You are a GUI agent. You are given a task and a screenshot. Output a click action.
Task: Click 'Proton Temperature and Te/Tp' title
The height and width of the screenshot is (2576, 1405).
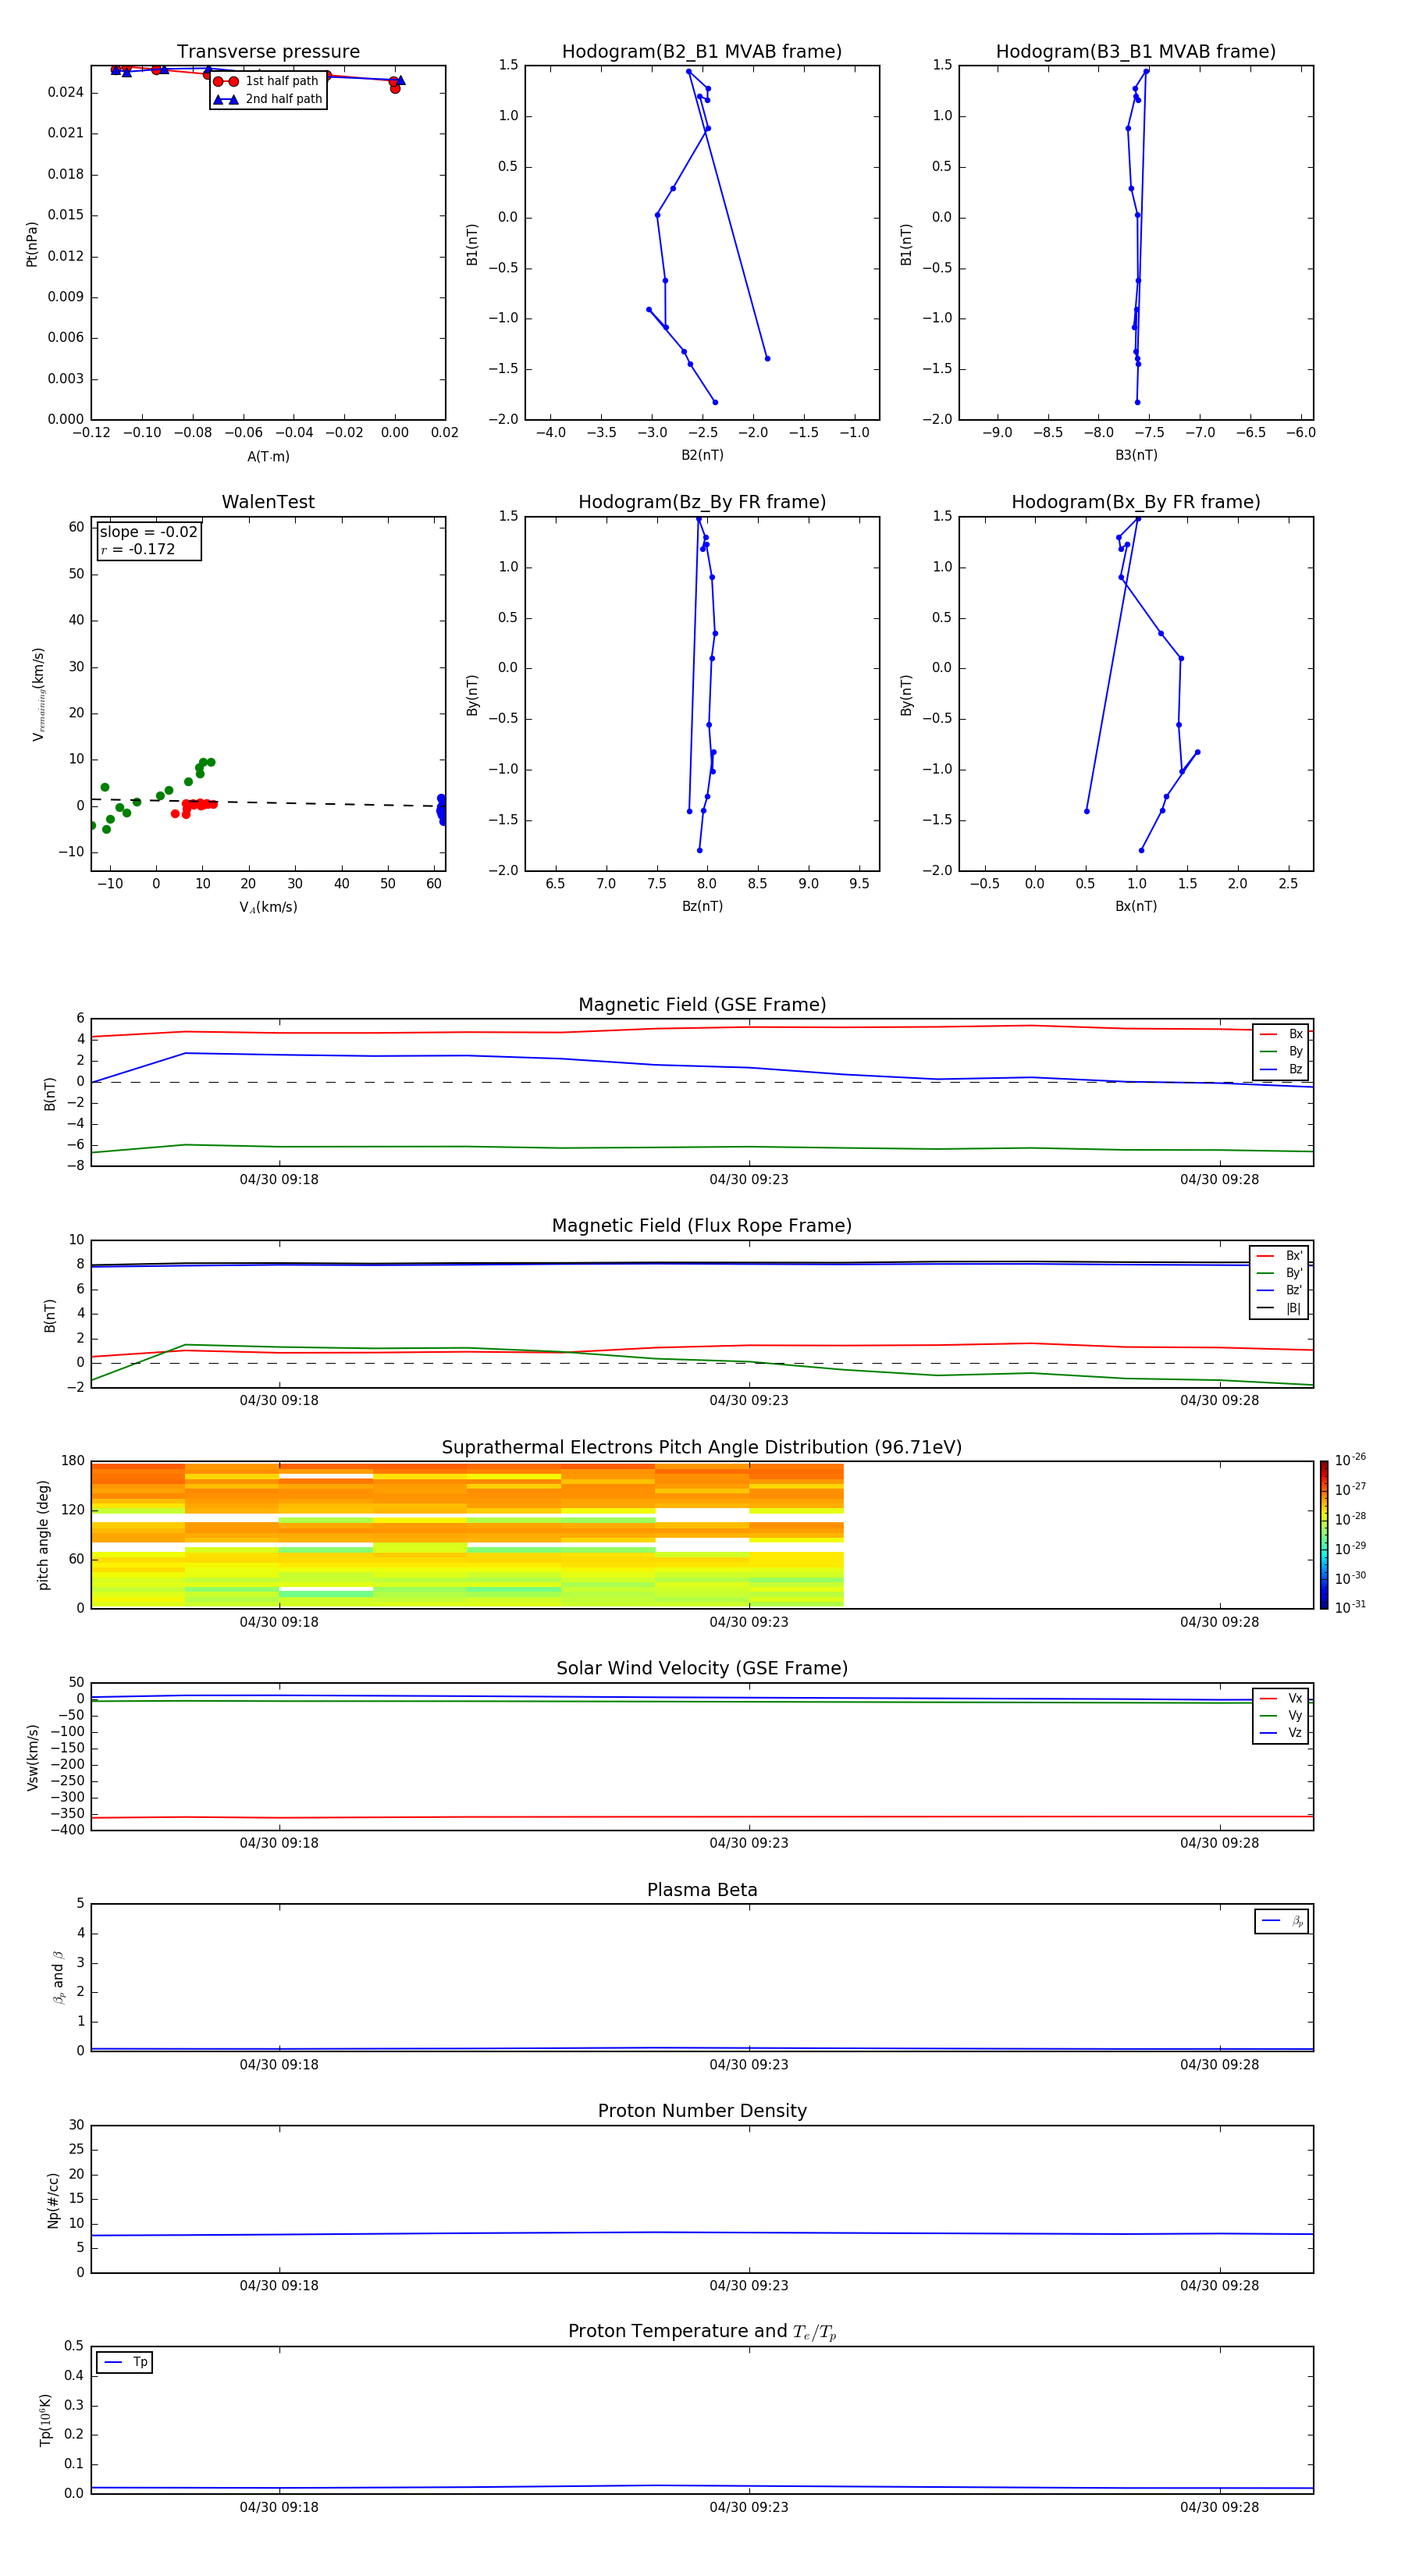click(702, 2331)
